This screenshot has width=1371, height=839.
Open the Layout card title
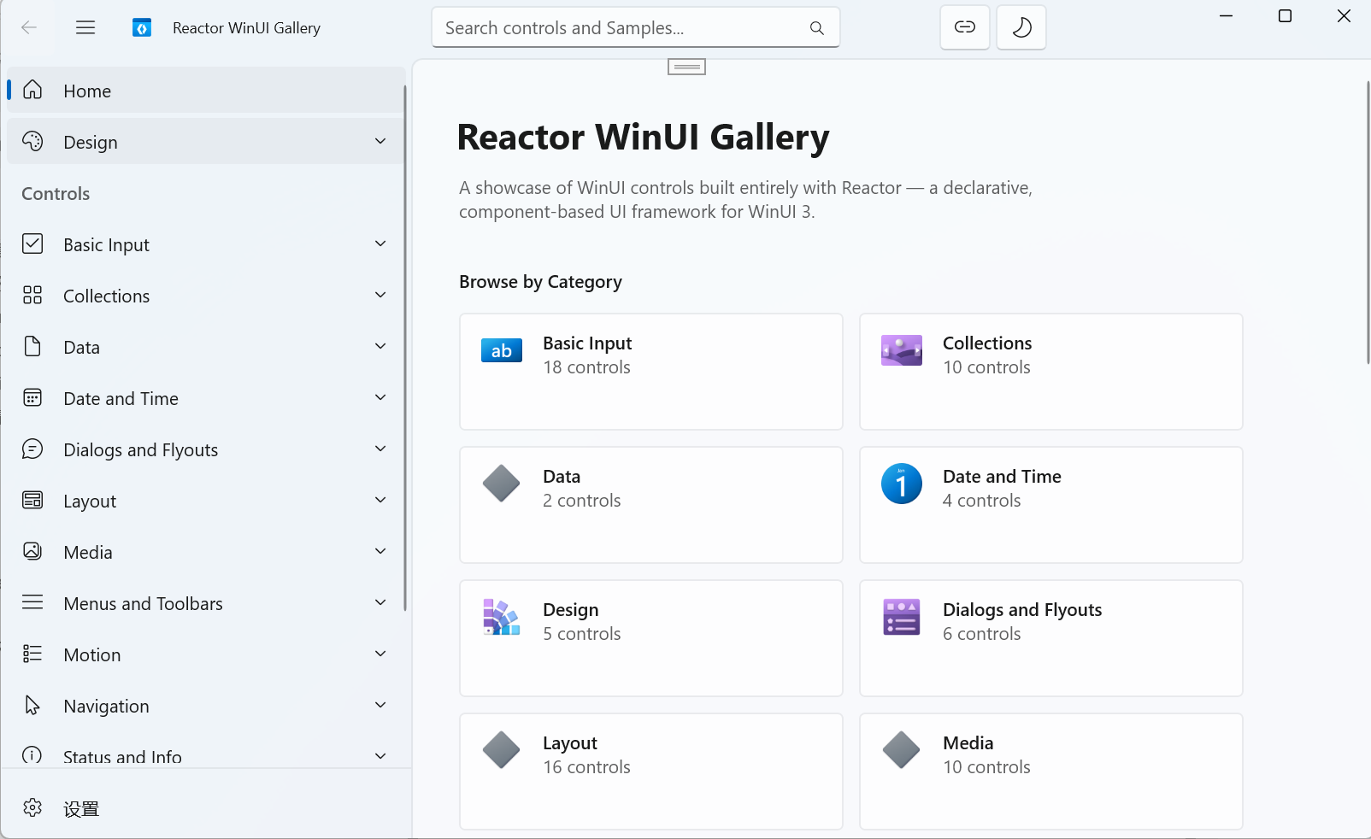570,742
